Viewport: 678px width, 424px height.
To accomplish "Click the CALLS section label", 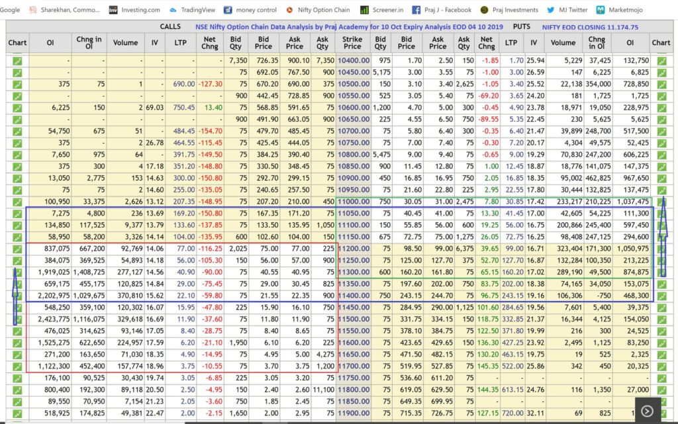I will pos(170,26).
